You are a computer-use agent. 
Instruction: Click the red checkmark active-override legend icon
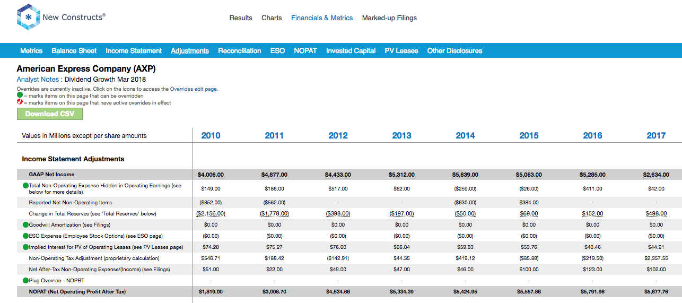point(20,102)
